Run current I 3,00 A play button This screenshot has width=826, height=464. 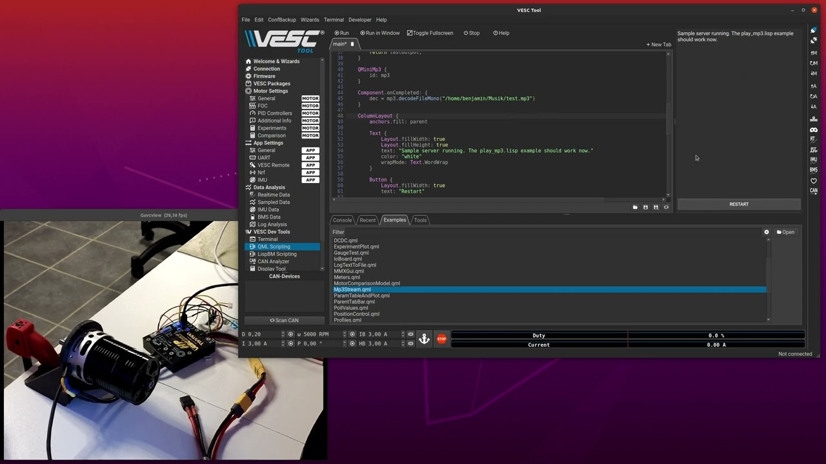tap(290, 343)
